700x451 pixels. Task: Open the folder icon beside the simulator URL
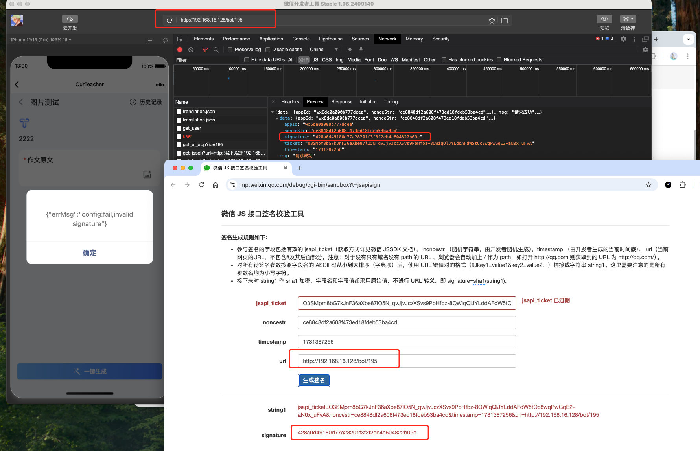(x=505, y=20)
